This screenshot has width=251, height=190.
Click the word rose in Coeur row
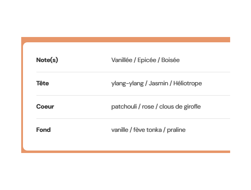click(148, 107)
